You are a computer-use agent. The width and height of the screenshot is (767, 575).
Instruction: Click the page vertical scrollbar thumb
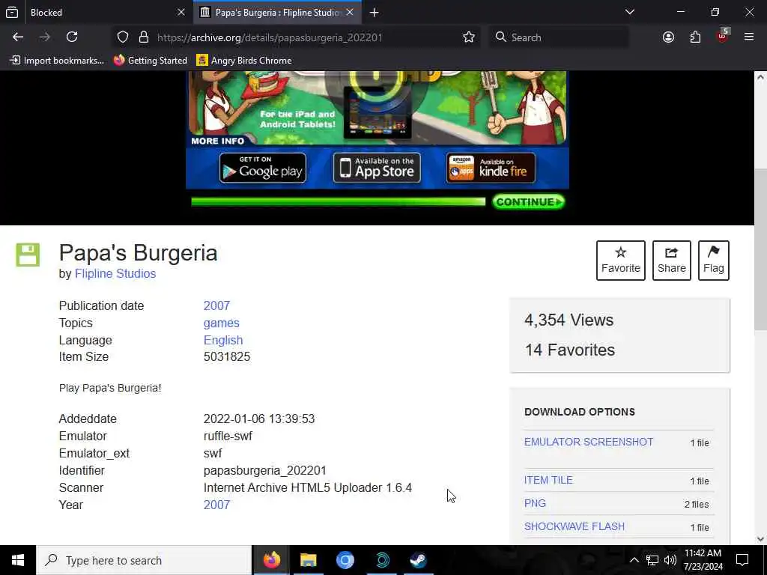(761, 249)
